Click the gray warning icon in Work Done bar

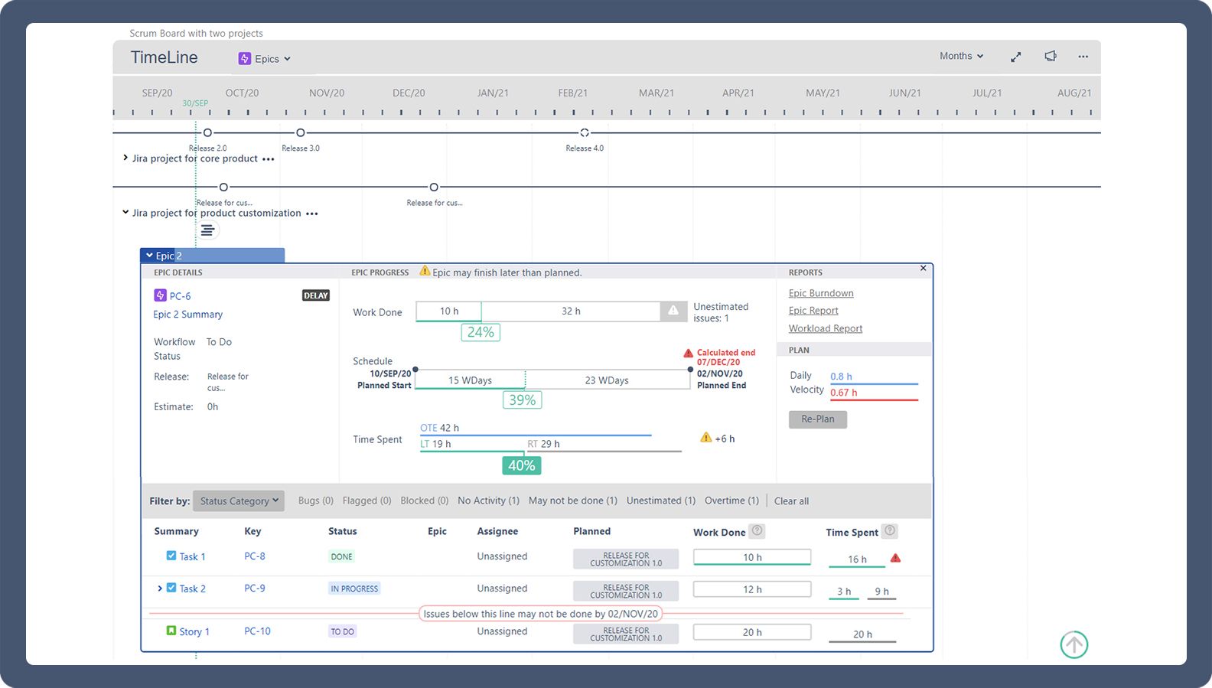click(x=673, y=311)
